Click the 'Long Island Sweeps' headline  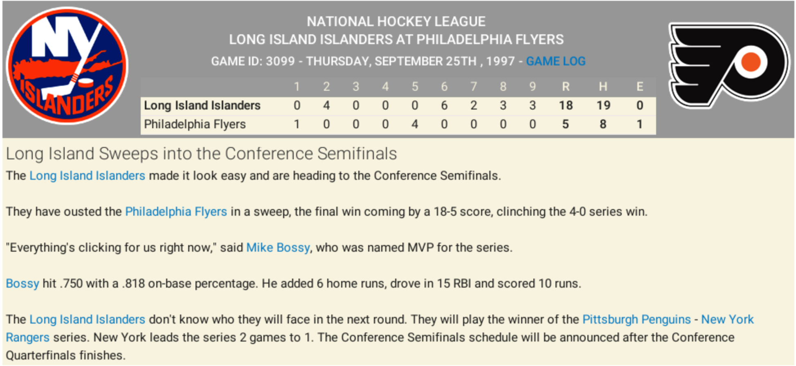point(201,154)
